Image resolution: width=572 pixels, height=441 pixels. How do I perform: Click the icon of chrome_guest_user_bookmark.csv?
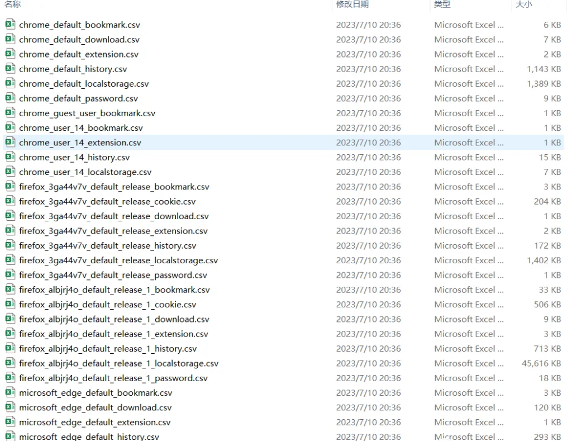tap(10, 113)
